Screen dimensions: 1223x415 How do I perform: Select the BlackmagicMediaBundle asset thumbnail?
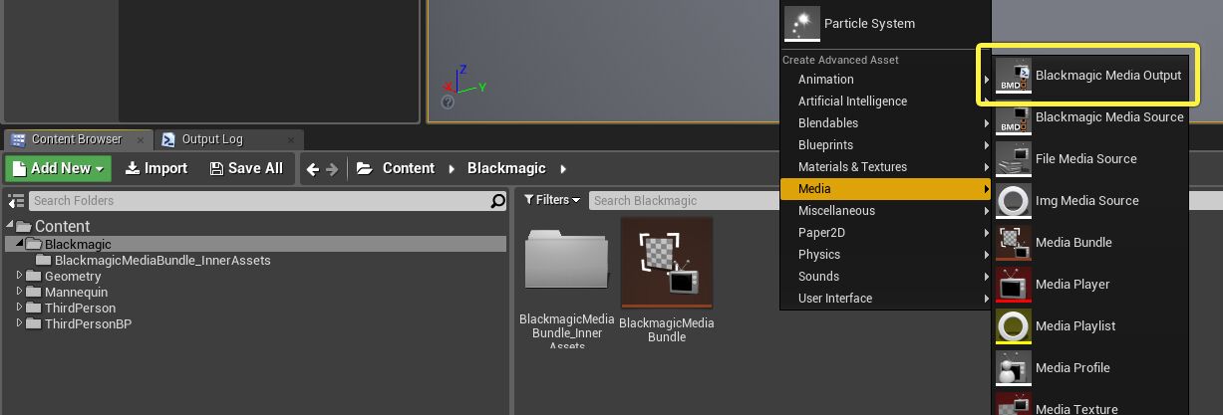(667, 264)
